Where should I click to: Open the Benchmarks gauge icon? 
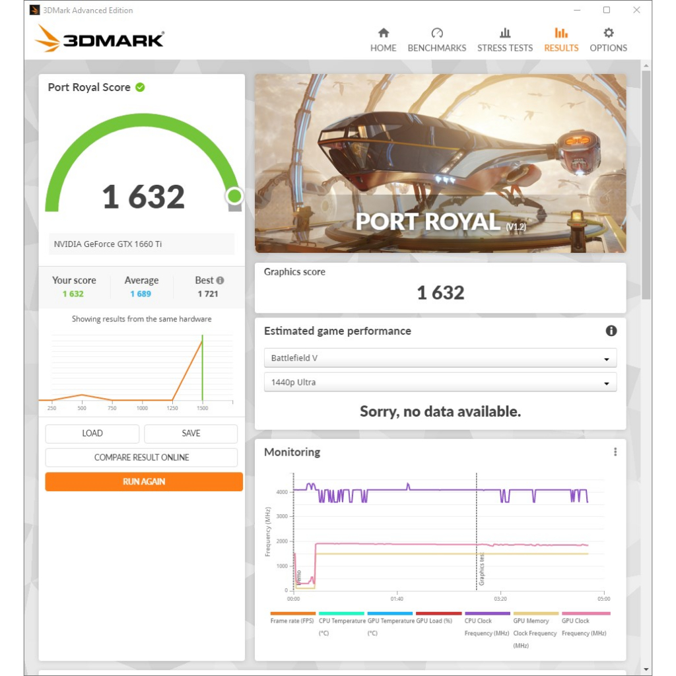(437, 33)
